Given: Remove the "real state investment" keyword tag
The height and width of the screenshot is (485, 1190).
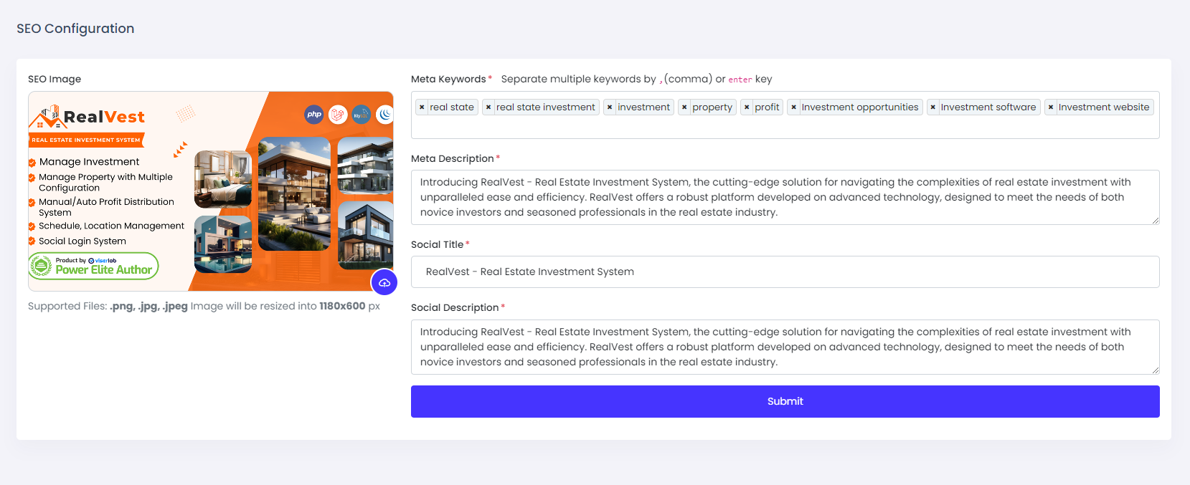Looking at the screenshot, I should point(488,107).
